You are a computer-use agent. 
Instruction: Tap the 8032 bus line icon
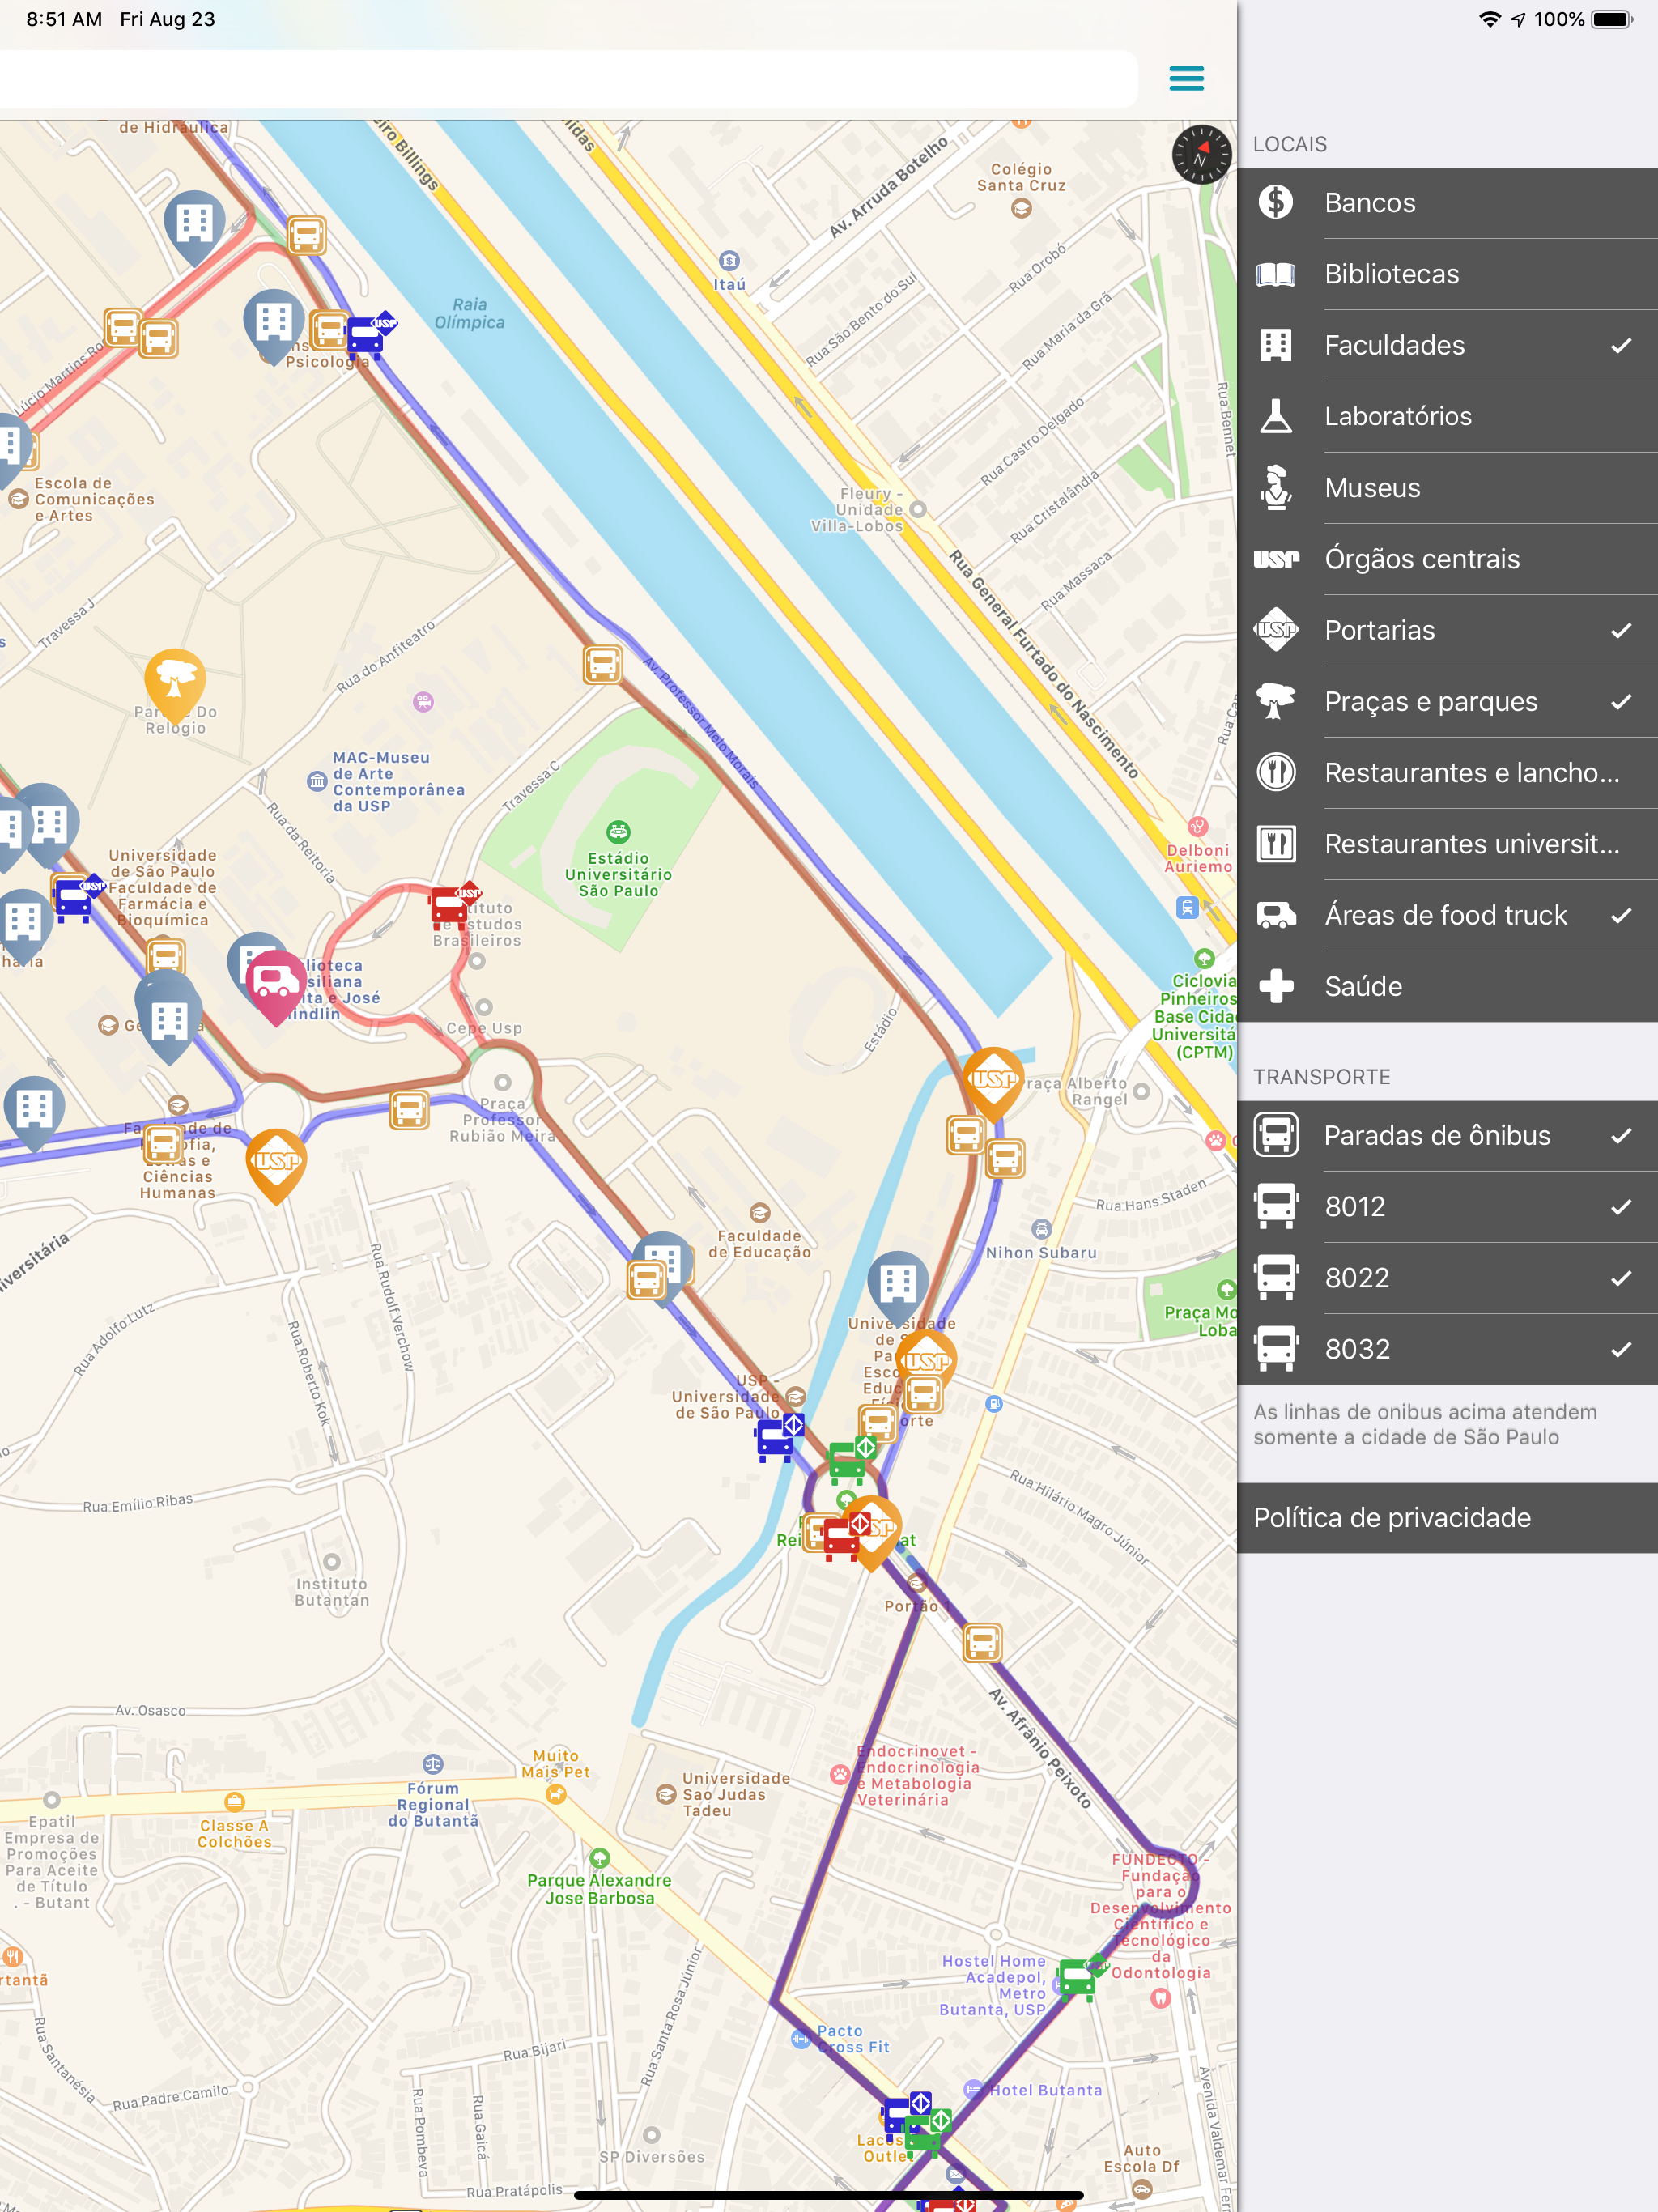click(1276, 1348)
